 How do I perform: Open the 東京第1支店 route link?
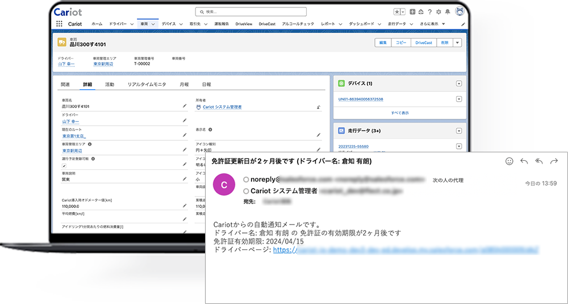(74, 136)
